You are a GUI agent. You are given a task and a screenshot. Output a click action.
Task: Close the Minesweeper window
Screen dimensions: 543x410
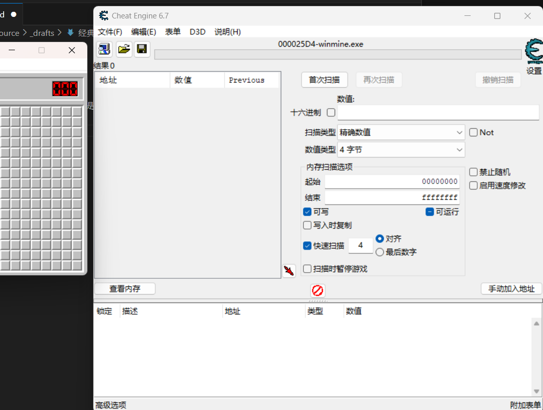click(72, 50)
